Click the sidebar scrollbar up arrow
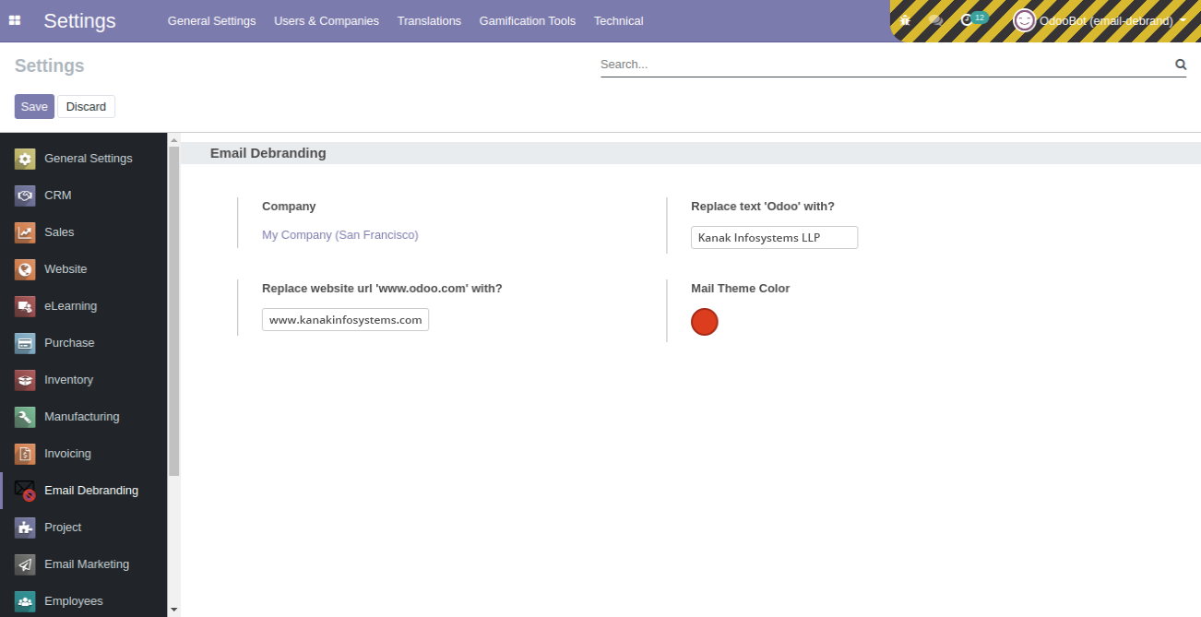The height and width of the screenshot is (617, 1201). point(173,140)
